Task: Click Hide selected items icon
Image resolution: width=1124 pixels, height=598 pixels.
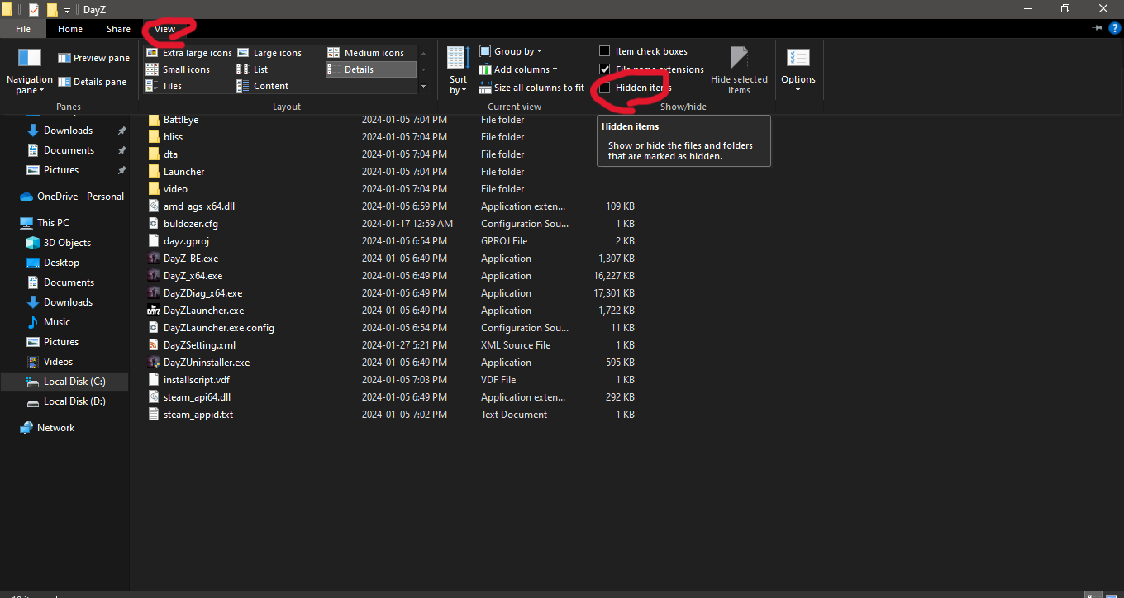Action: [739, 58]
